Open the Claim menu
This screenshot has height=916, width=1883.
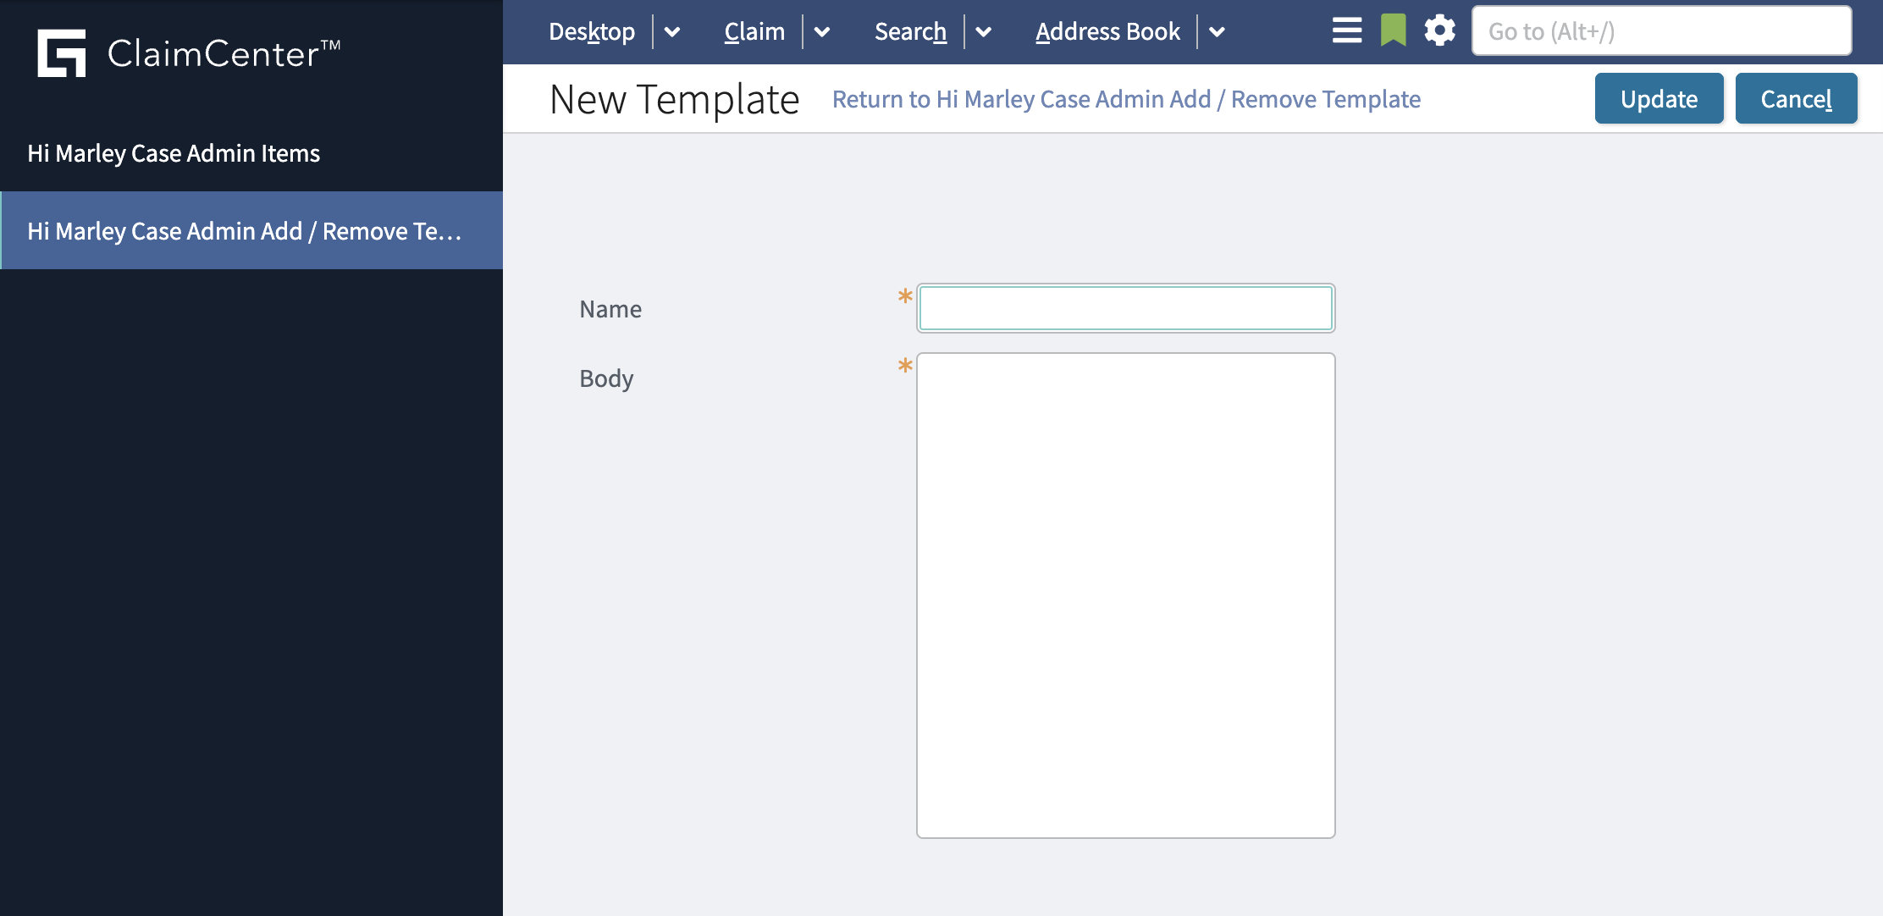[x=754, y=30]
